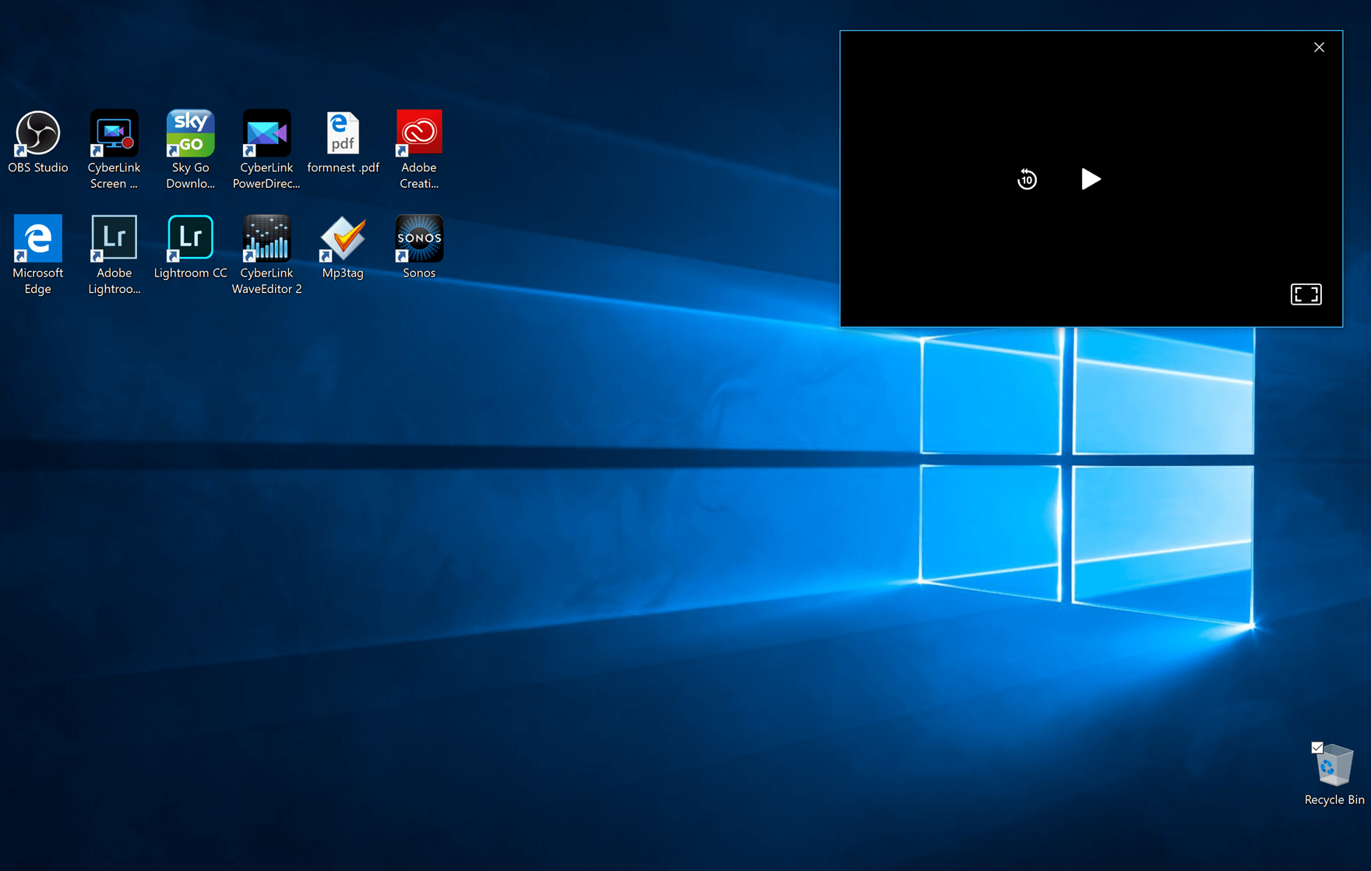Rewind the video 10 seconds
This screenshot has height=871, width=1371.
pos(1027,179)
